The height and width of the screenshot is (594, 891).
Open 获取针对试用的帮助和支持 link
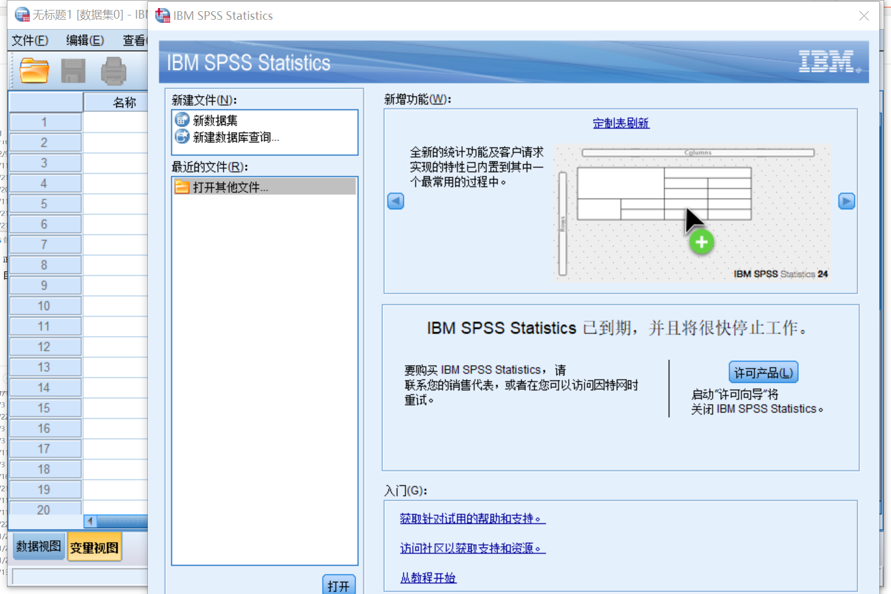click(x=473, y=519)
